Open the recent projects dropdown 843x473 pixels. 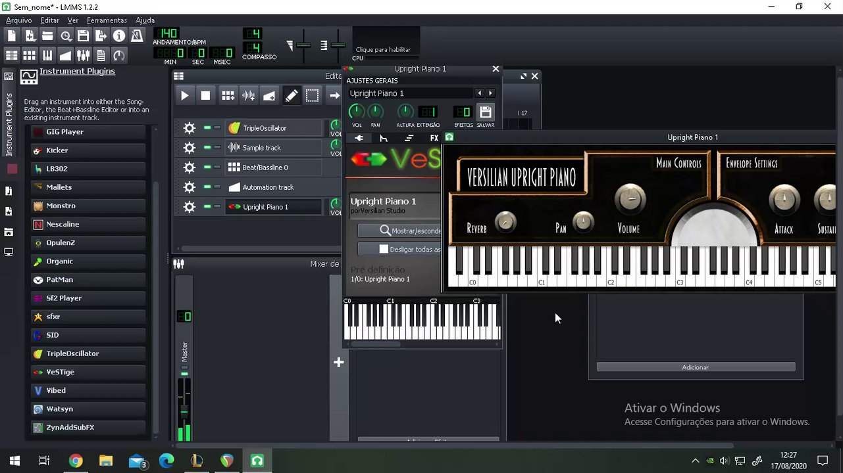coord(65,36)
